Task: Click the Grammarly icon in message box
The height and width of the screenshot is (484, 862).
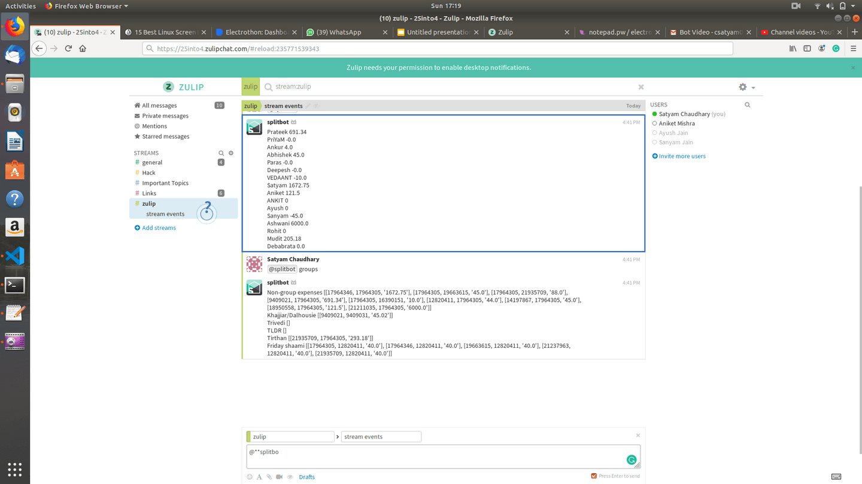Action: coord(631,460)
